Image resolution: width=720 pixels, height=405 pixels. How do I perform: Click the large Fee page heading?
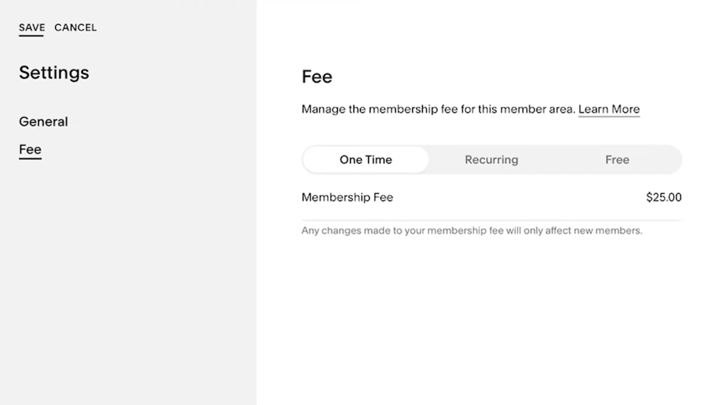[317, 76]
